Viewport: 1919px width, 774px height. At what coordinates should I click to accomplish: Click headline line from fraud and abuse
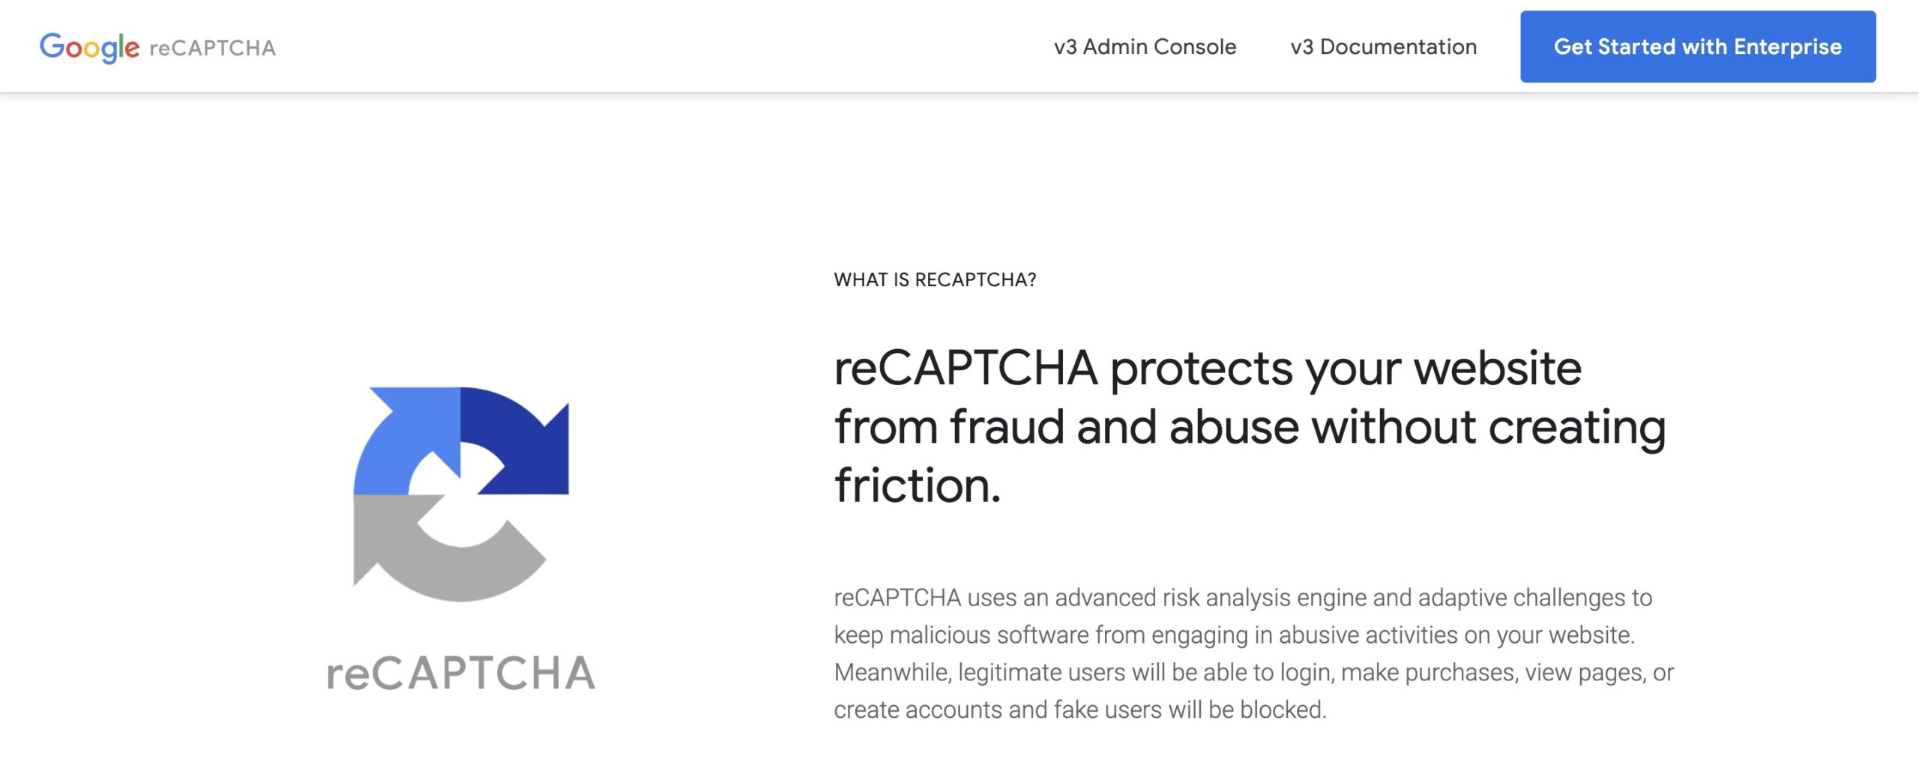point(1250,428)
